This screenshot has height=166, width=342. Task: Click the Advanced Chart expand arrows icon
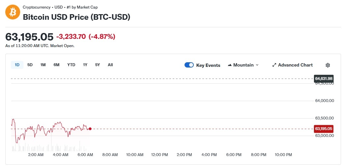(x=274, y=65)
